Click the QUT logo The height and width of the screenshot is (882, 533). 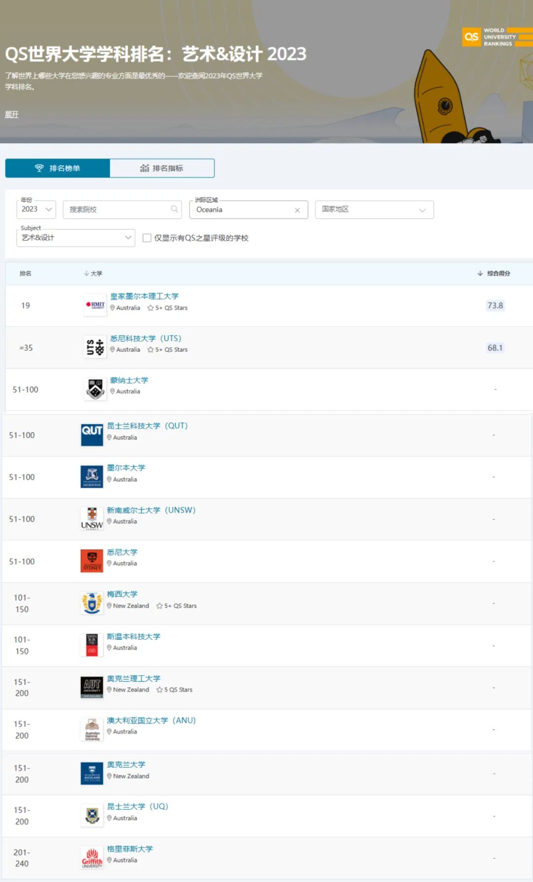tap(92, 435)
